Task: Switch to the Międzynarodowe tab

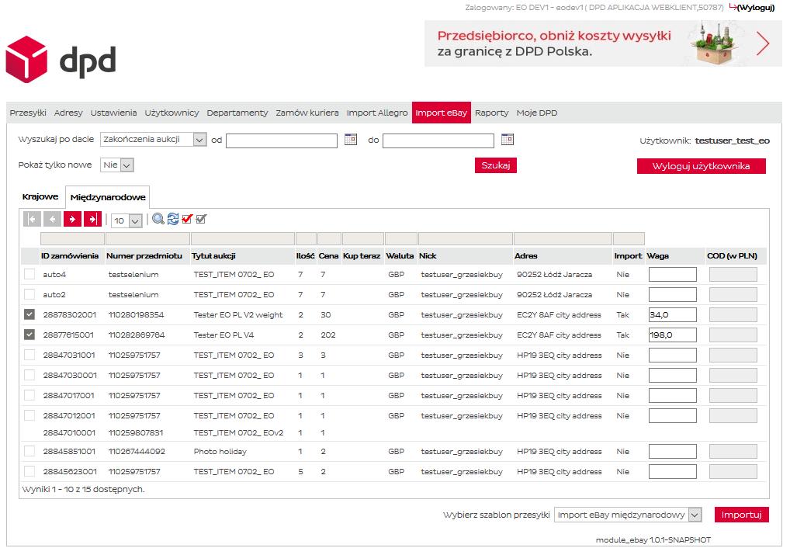Action: click(108, 197)
